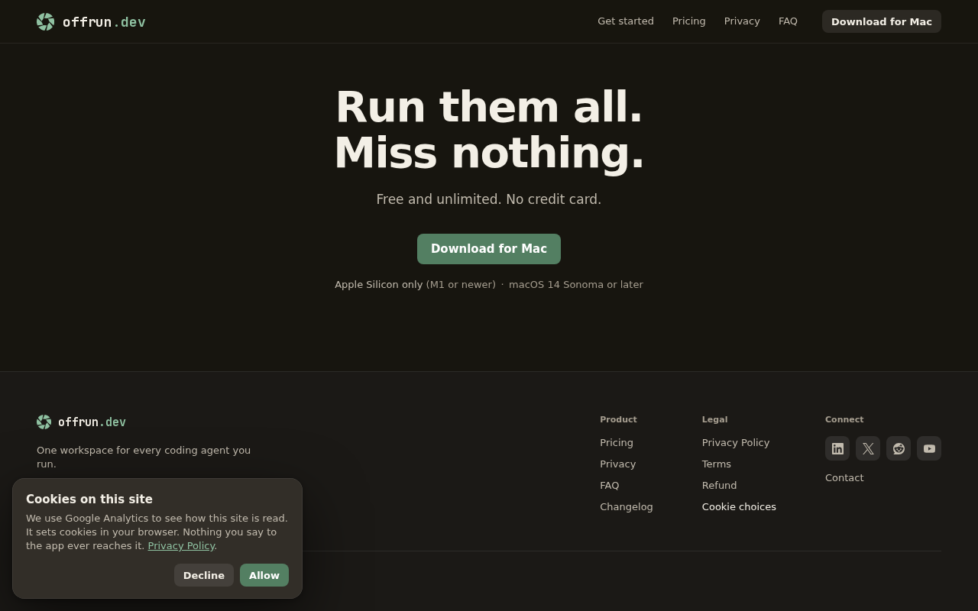The image size is (978, 611).
Task: Open the footer Privacy Policy link under Legal
Action: coord(736,442)
